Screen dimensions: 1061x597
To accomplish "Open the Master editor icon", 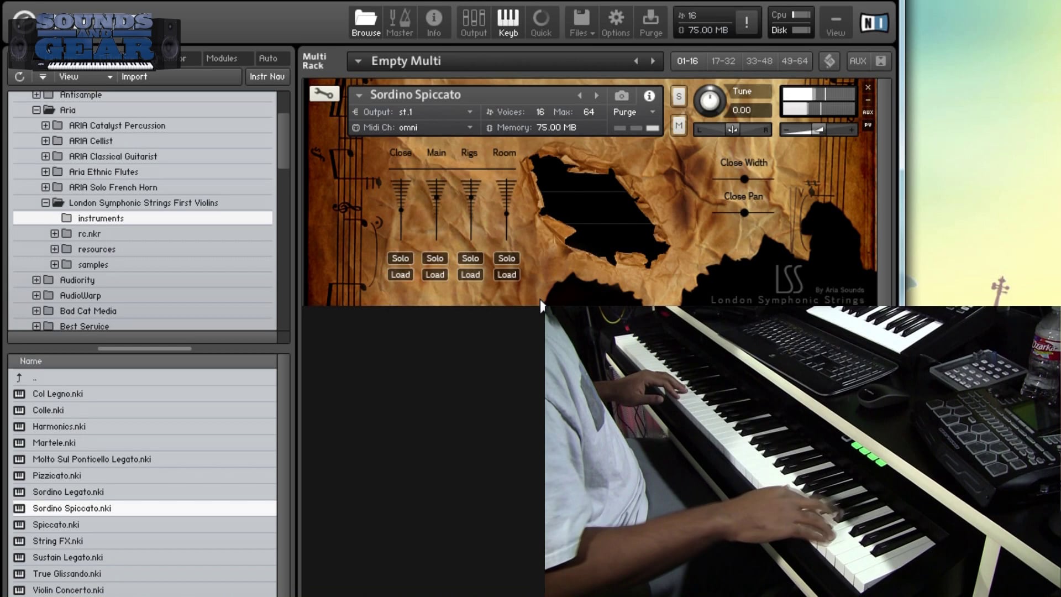I will point(400,23).
